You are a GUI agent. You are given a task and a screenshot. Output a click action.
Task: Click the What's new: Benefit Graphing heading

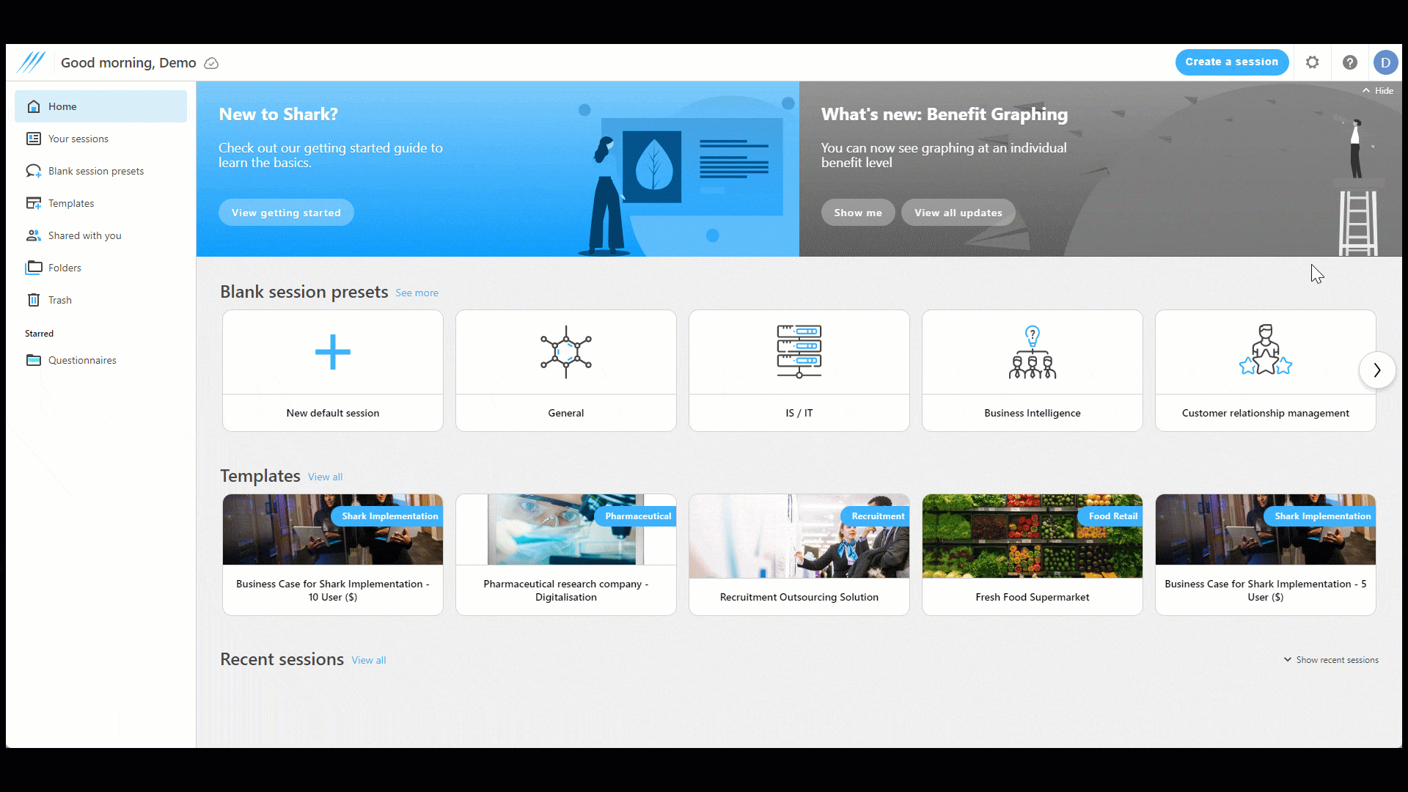pos(945,114)
